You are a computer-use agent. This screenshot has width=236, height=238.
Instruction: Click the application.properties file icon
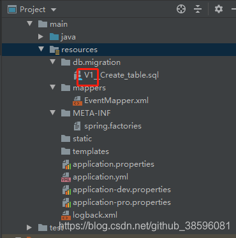pyautogui.click(x=66, y=165)
